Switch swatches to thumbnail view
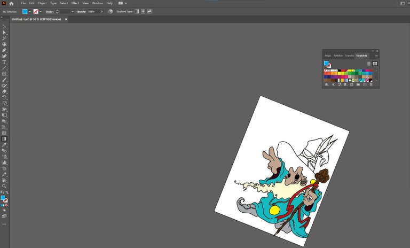The width and height of the screenshot is (410, 248). 375,64
